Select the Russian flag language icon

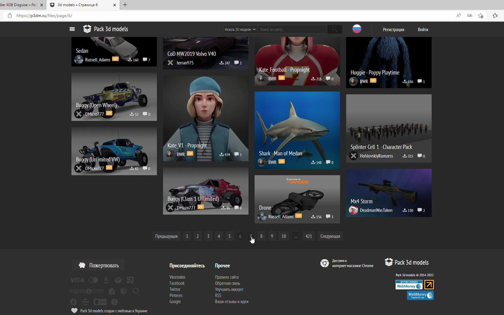point(357,29)
